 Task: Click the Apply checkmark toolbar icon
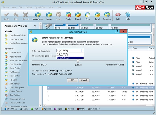pos(6,16)
